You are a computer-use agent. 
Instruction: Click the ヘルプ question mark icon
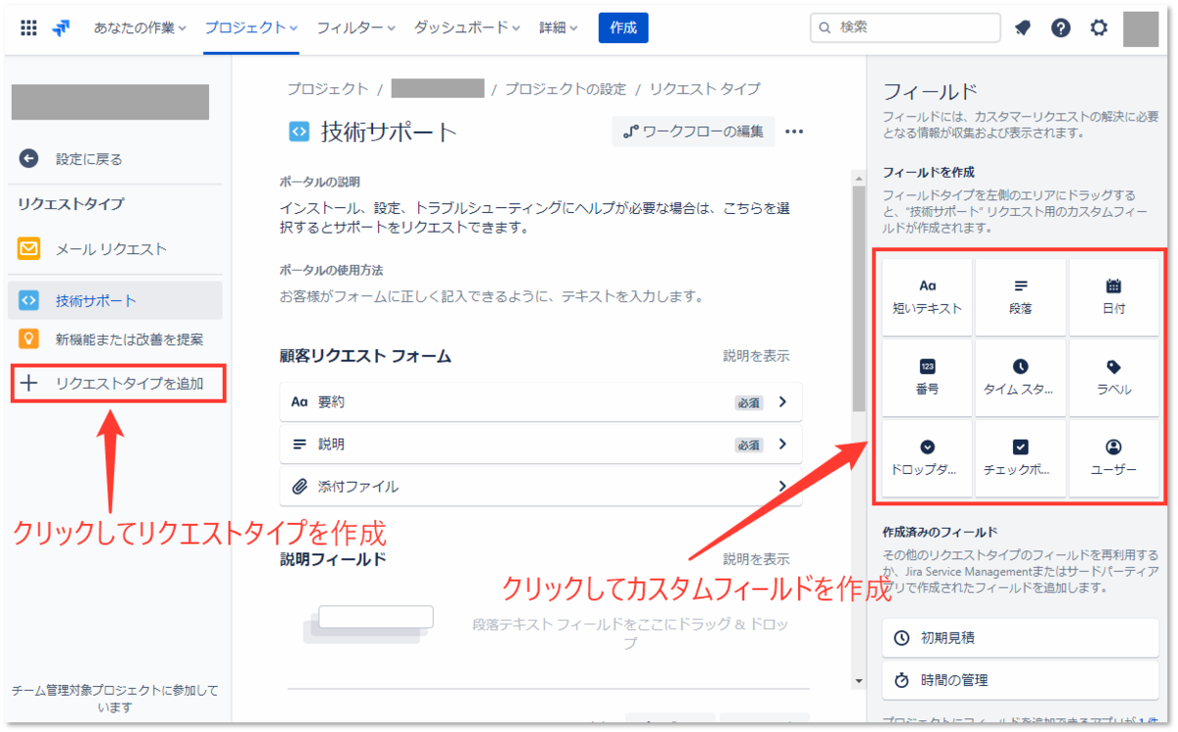[x=1060, y=27]
